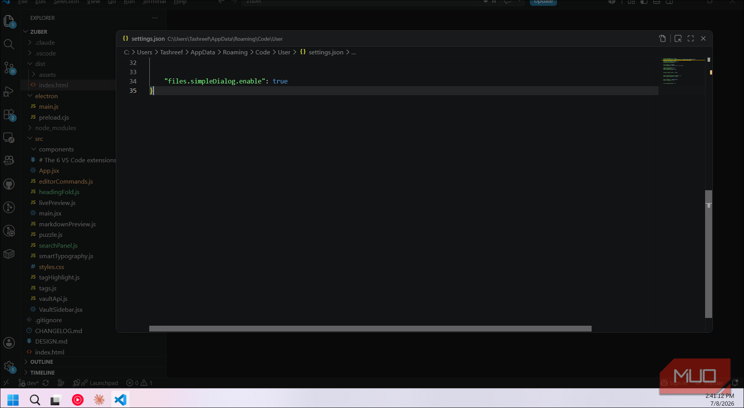Open editorCommands.js file
This screenshot has width=744, height=408.
pos(66,181)
